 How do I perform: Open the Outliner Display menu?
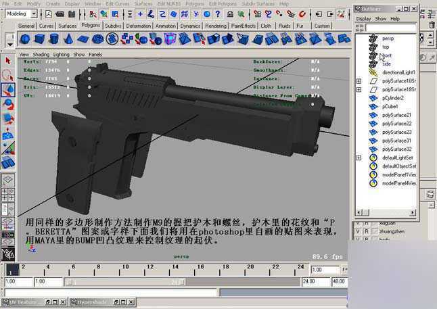[x=363, y=19]
